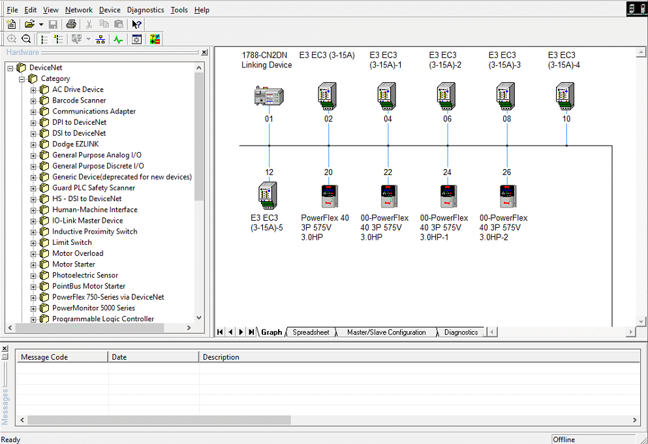
Task: Select the E3 EC3 (3-15A)-1 device node 04
Action: coord(387,96)
